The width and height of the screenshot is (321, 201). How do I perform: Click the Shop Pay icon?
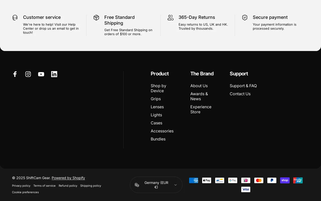285,180
